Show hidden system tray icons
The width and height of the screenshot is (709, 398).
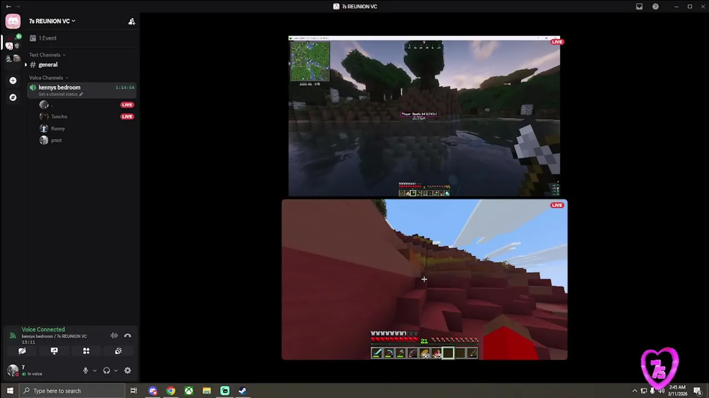635,391
